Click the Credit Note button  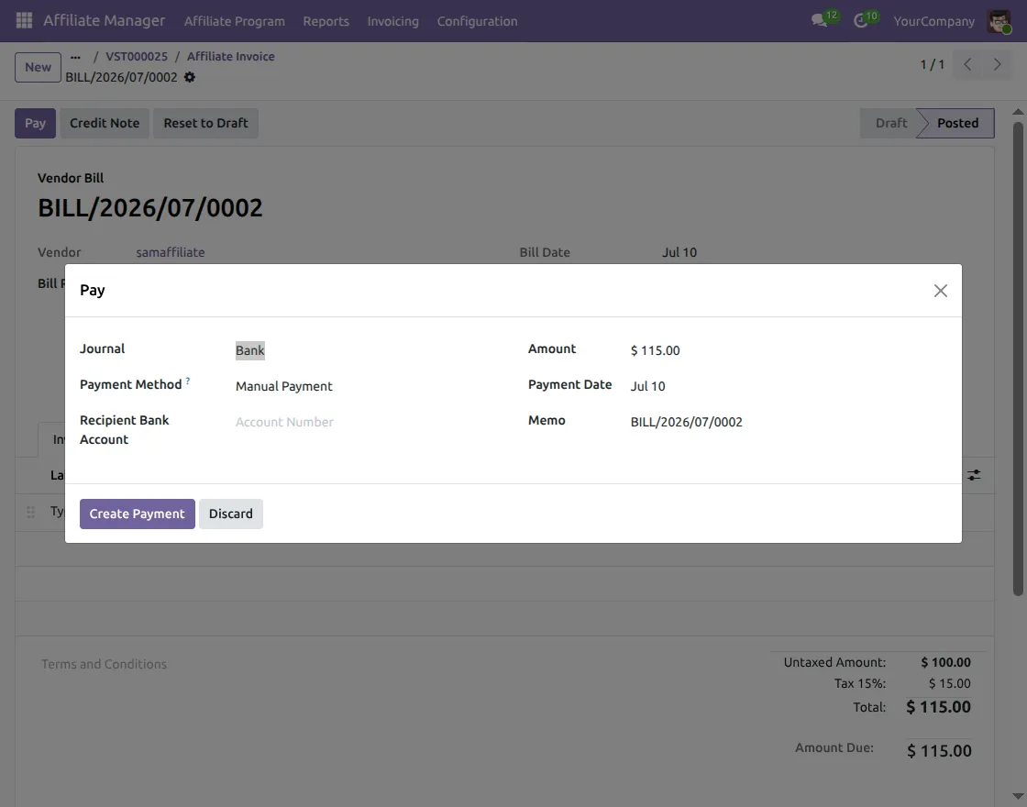[x=105, y=123]
